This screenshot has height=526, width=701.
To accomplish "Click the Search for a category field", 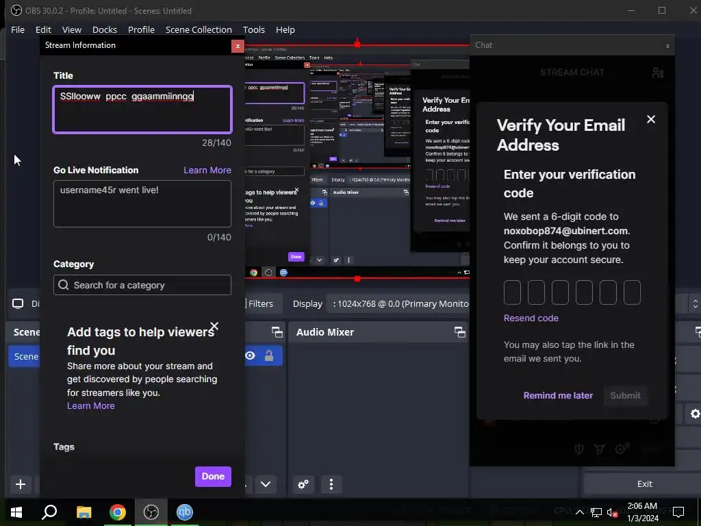I will point(142,285).
